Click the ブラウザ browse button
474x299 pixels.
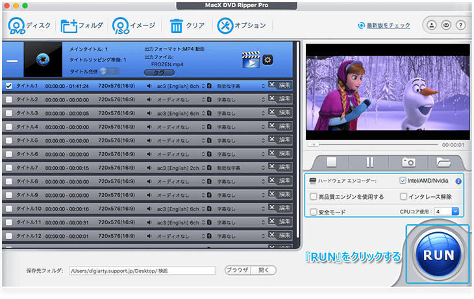tap(237, 270)
